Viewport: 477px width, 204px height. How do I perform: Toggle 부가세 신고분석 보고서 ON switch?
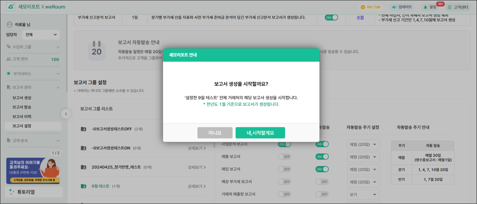pyautogui.click(x=331, y=18)
